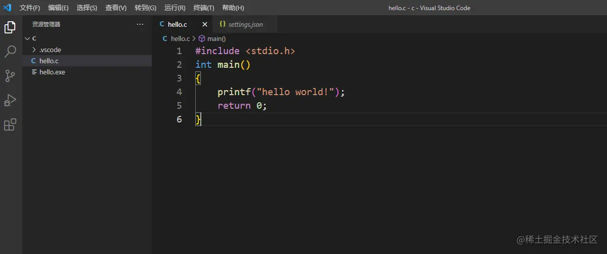This screenshot has width=607, height=254.
Task: Click line number 2 in the gutter
Action: click(179, 65)
